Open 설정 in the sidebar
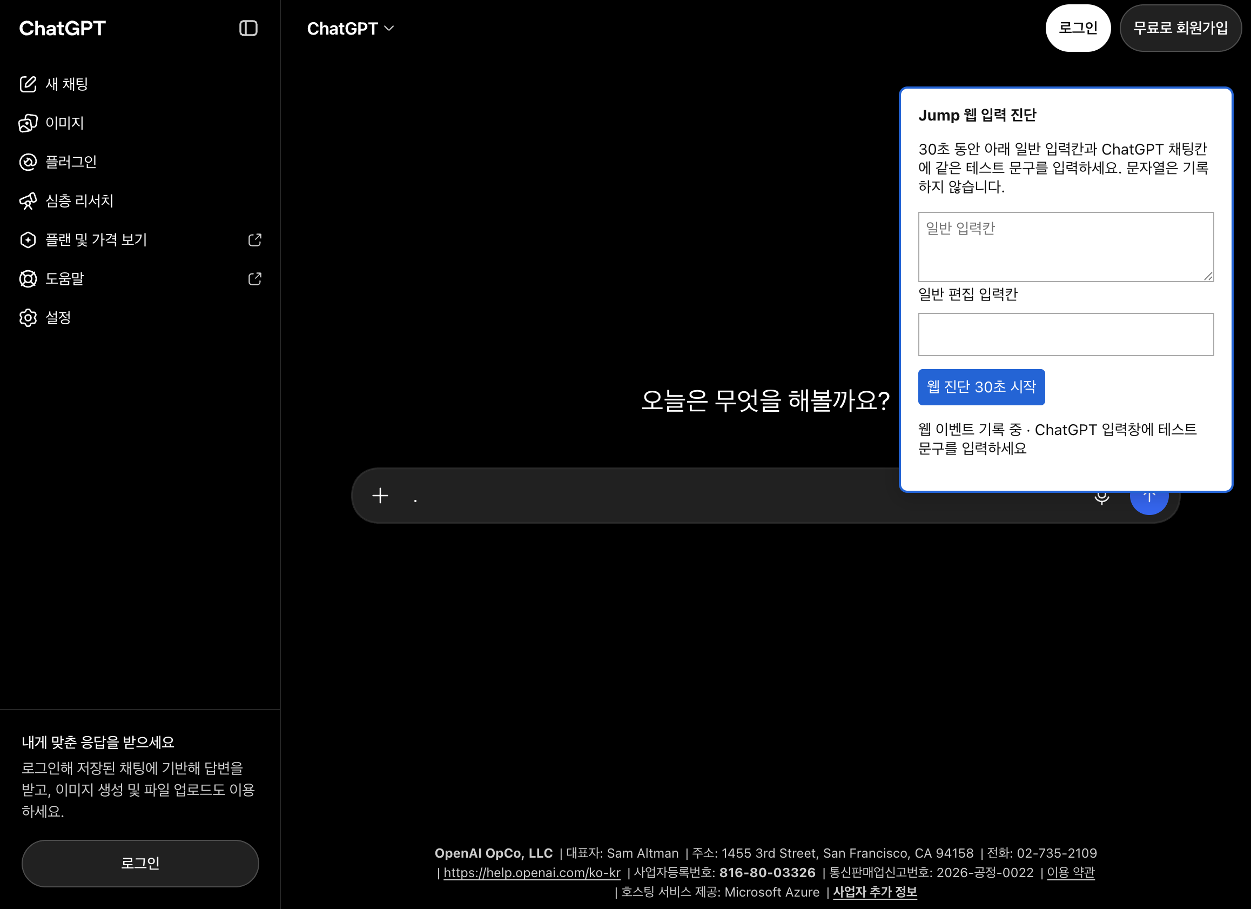The height and width of the screenshot is (909, 1251). [140, 317]
